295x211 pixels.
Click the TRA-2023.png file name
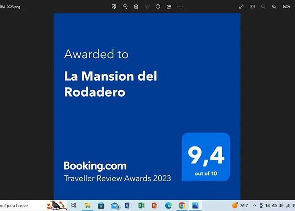pyautogui.click(x=10, y=7)
